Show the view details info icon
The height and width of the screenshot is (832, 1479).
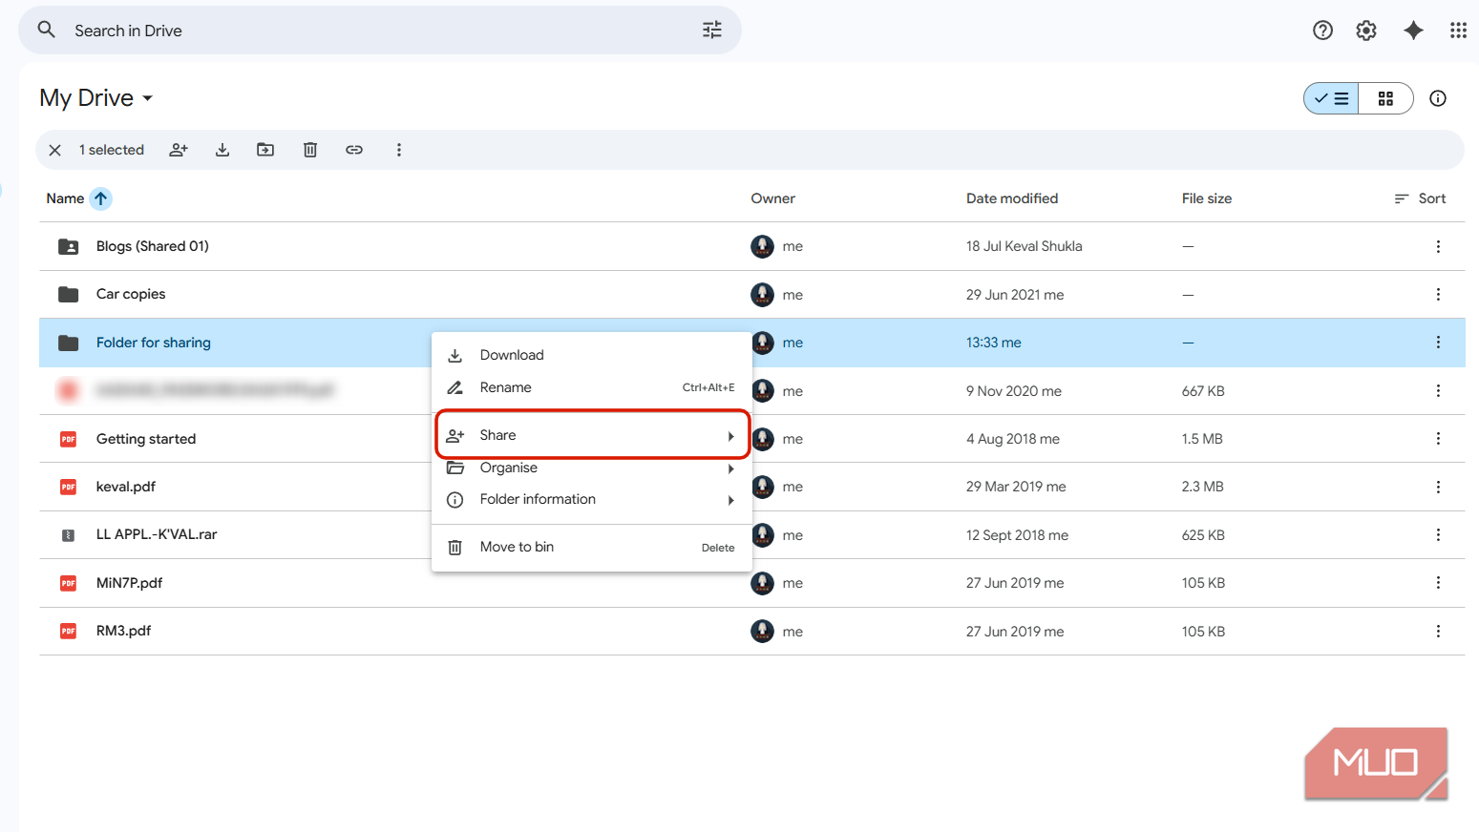[x=1438, y=98]
